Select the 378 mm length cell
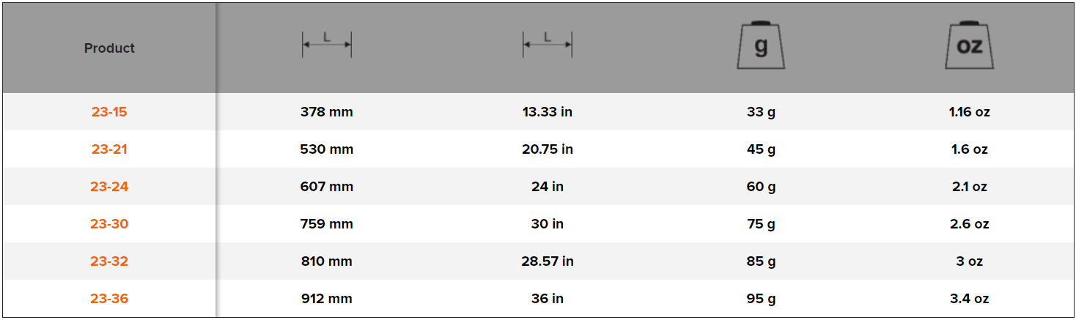Viewport: 1076px width, 320px height. coord(327,112)
